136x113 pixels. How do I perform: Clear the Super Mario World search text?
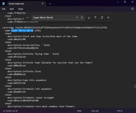pos(77,18)
